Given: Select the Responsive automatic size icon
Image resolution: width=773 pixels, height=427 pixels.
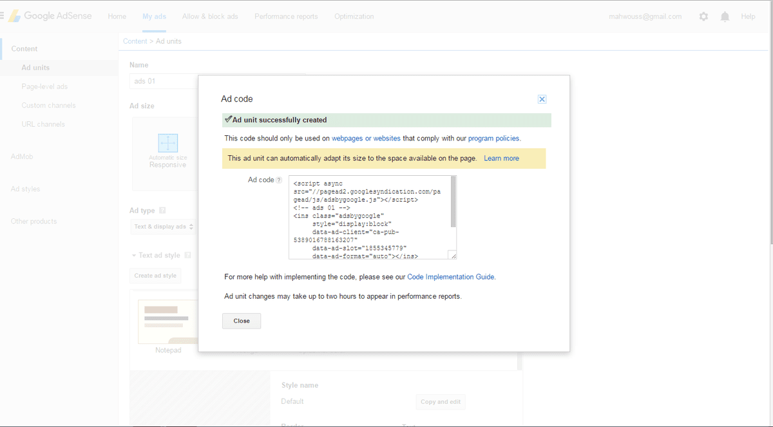Looking at the screenshot, I should point(167,143).
